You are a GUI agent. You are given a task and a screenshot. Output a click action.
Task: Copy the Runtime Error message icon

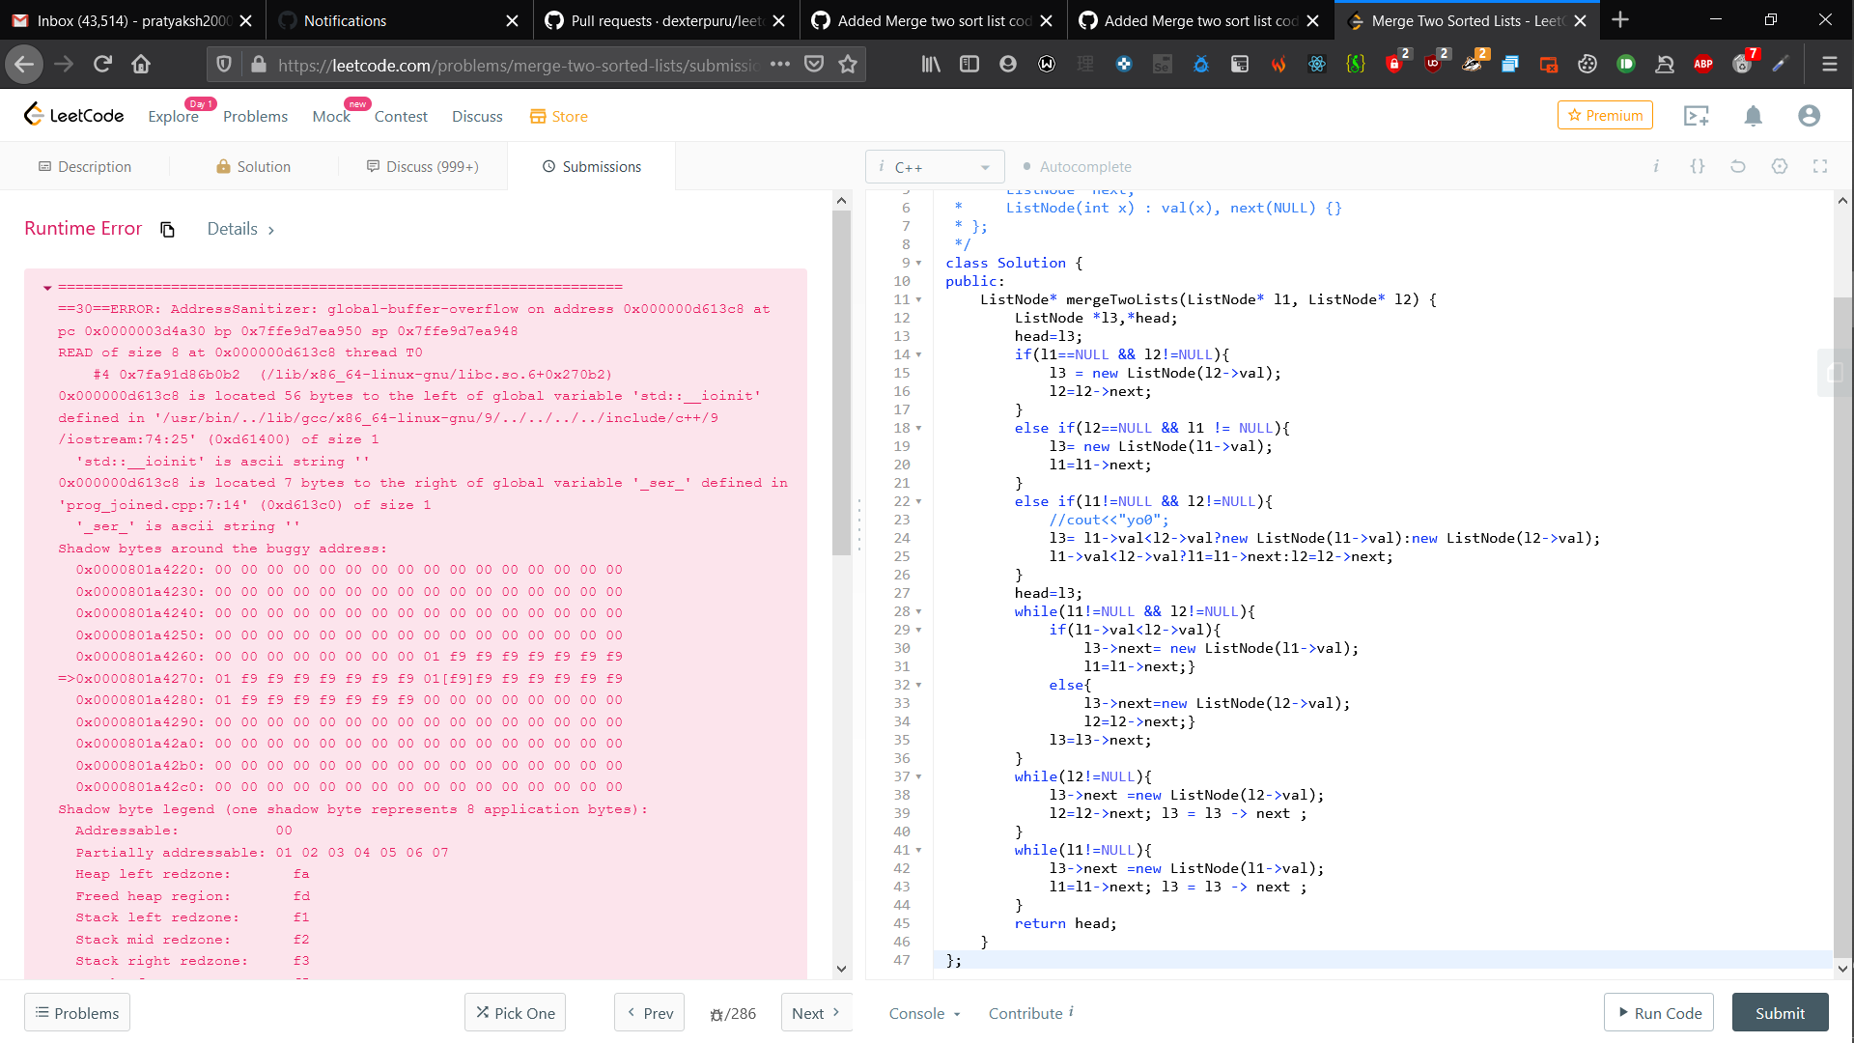167,230
